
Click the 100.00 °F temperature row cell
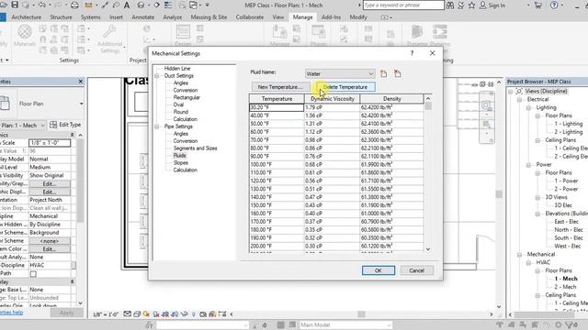point(277,165)
